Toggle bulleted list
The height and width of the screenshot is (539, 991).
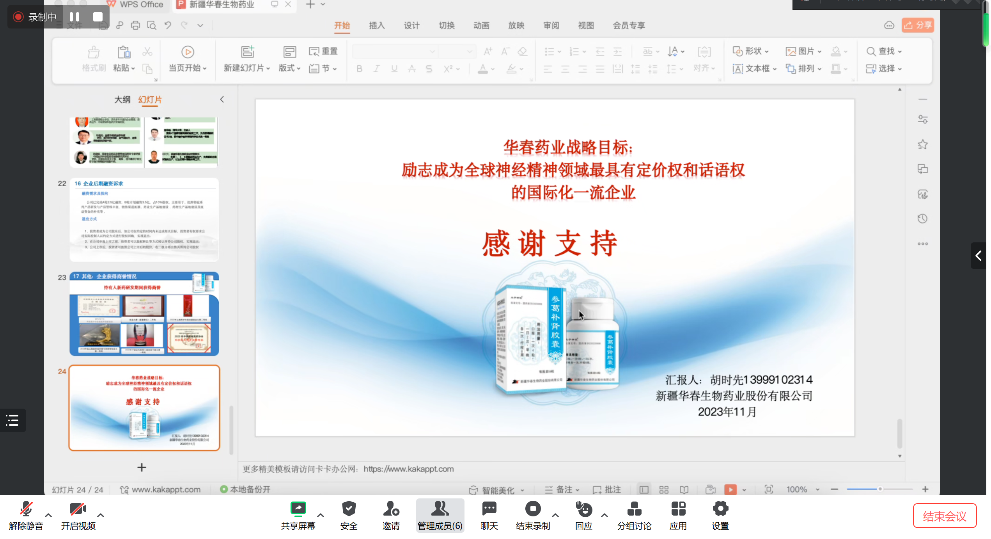click(x=549, y=51)
